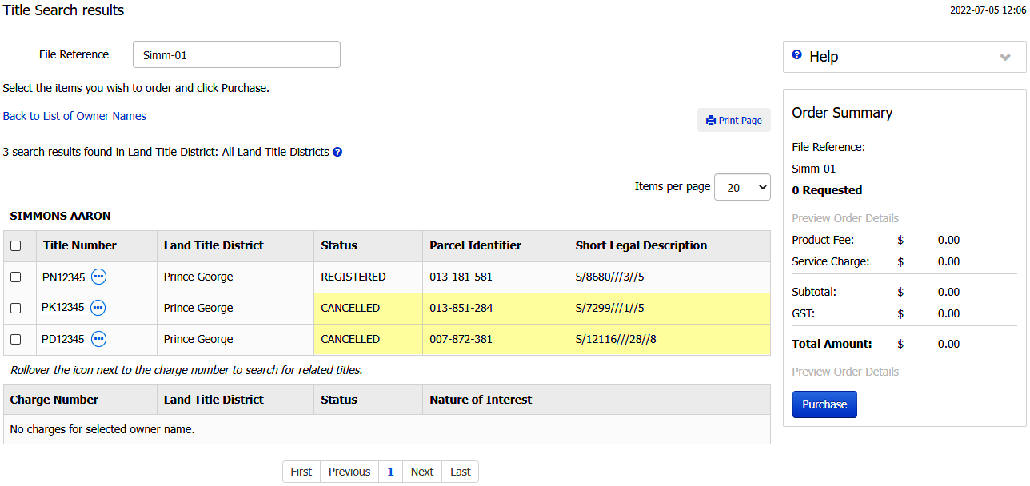Click the related-titles icon next to PD12345

coord(98,339)
